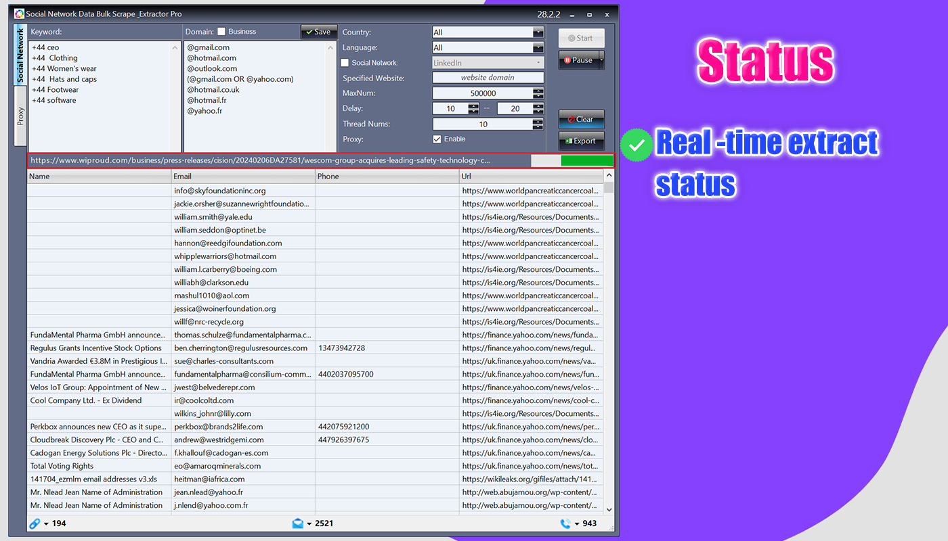Switch to the Social Network vertical tab

(x=20, y=55)
